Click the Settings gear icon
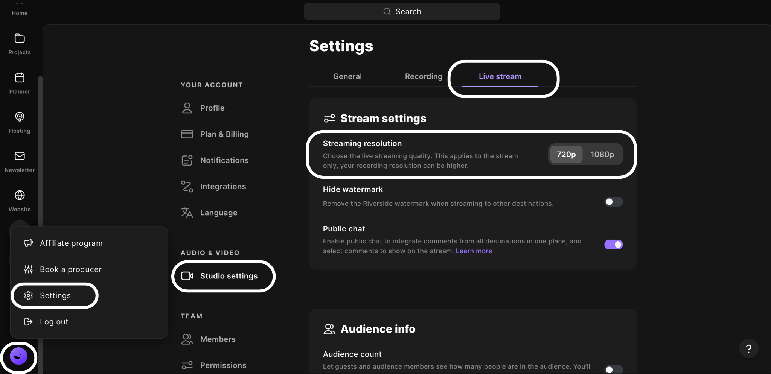771x374 pixels. 29,295
